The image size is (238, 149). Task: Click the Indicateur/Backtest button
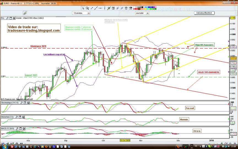[204, 13]
